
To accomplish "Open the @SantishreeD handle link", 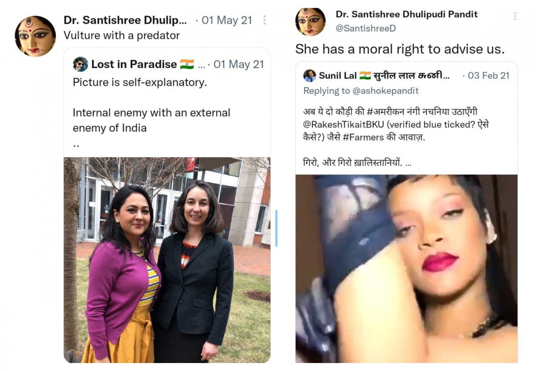I will [x=365, y=28].
